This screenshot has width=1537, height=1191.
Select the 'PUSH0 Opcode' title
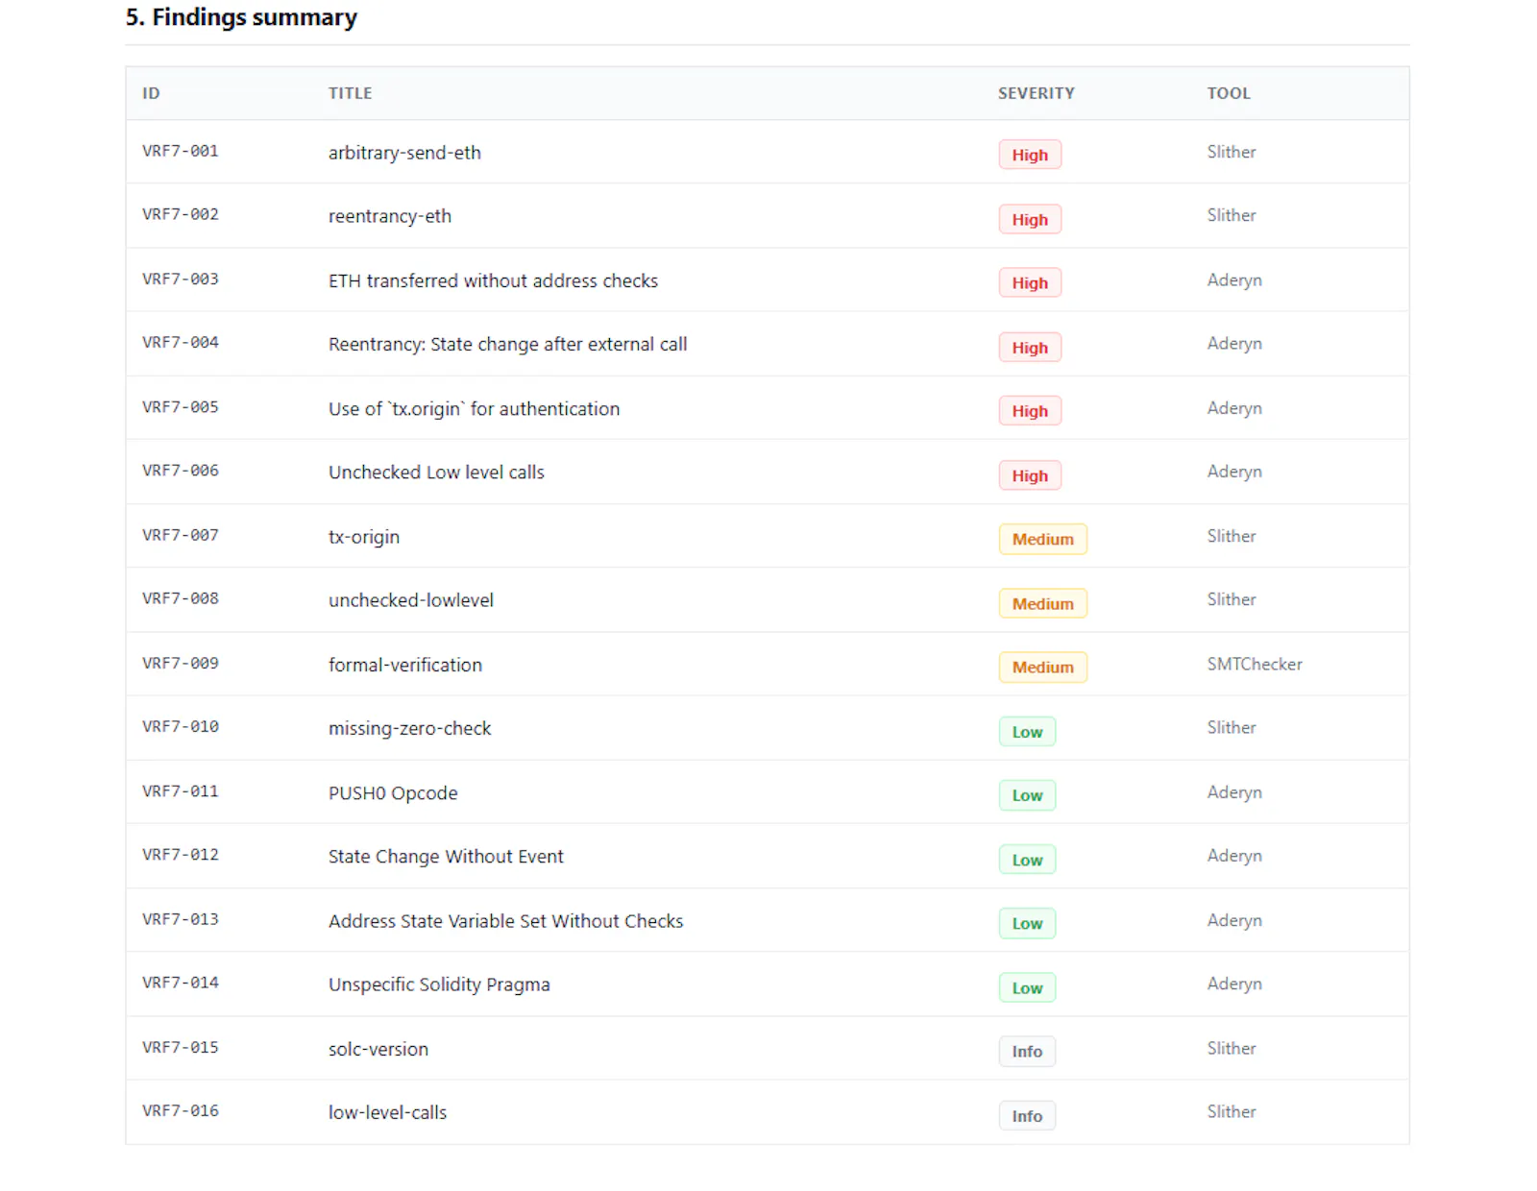393,793
